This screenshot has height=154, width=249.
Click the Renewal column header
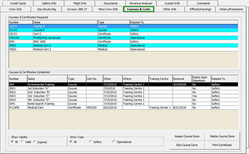[182, 79]
